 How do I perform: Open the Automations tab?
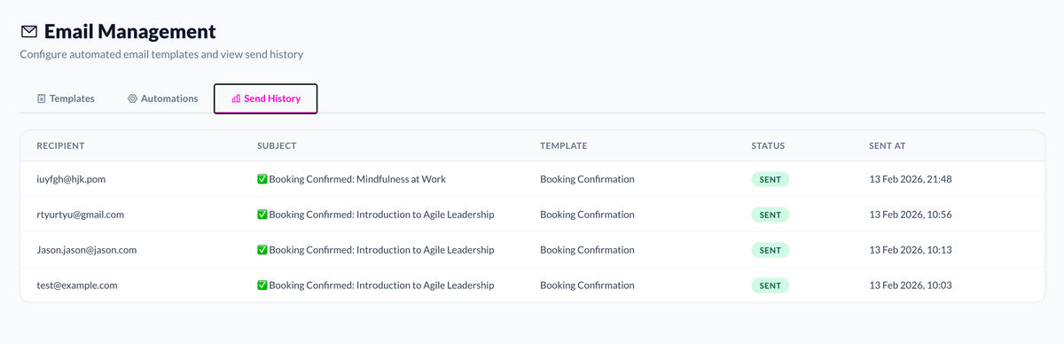[x=162, y=98]
